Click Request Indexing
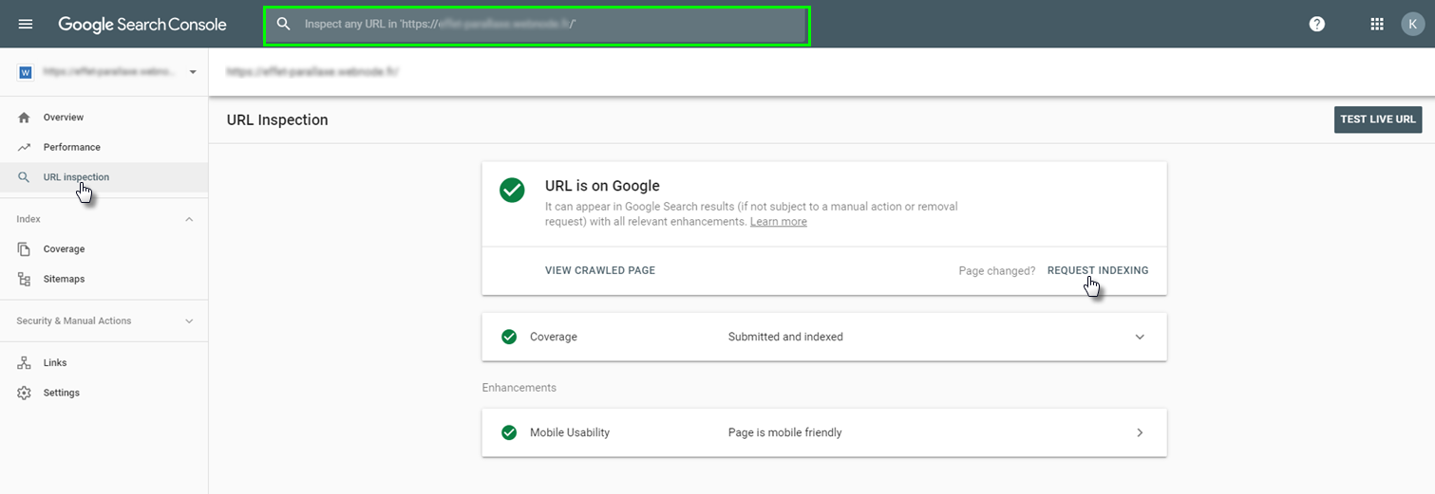This screenshot has width=1435, height=494. [x=1097, y=270]
